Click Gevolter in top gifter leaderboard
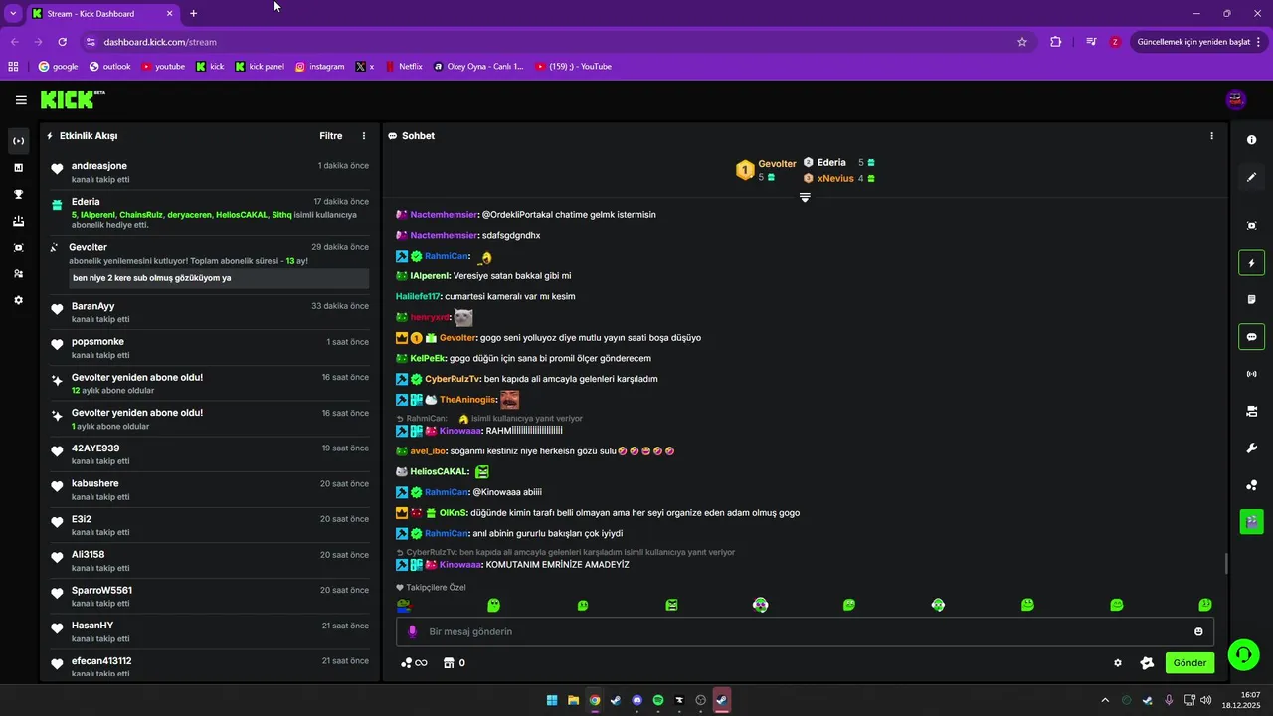The width and height of the screenshot is (1273, 716). [x=777, y=164]
